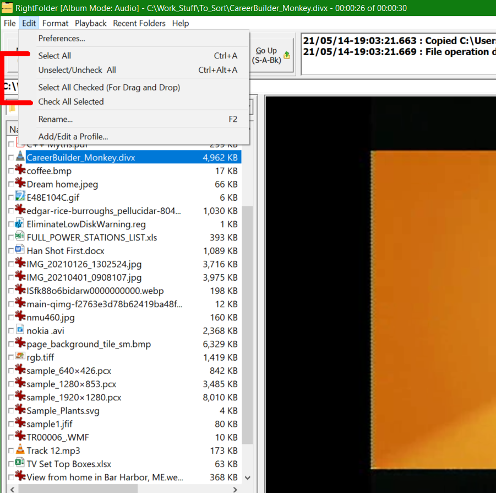Click the operation log text box
The width and height of the screenshot is (496, 493).
tap(399, 54)
